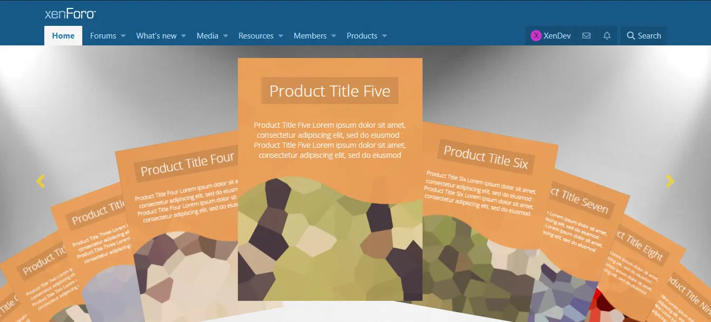Click the XenDev user avatar
Screen dimensions: 711x322
(536, 36)
